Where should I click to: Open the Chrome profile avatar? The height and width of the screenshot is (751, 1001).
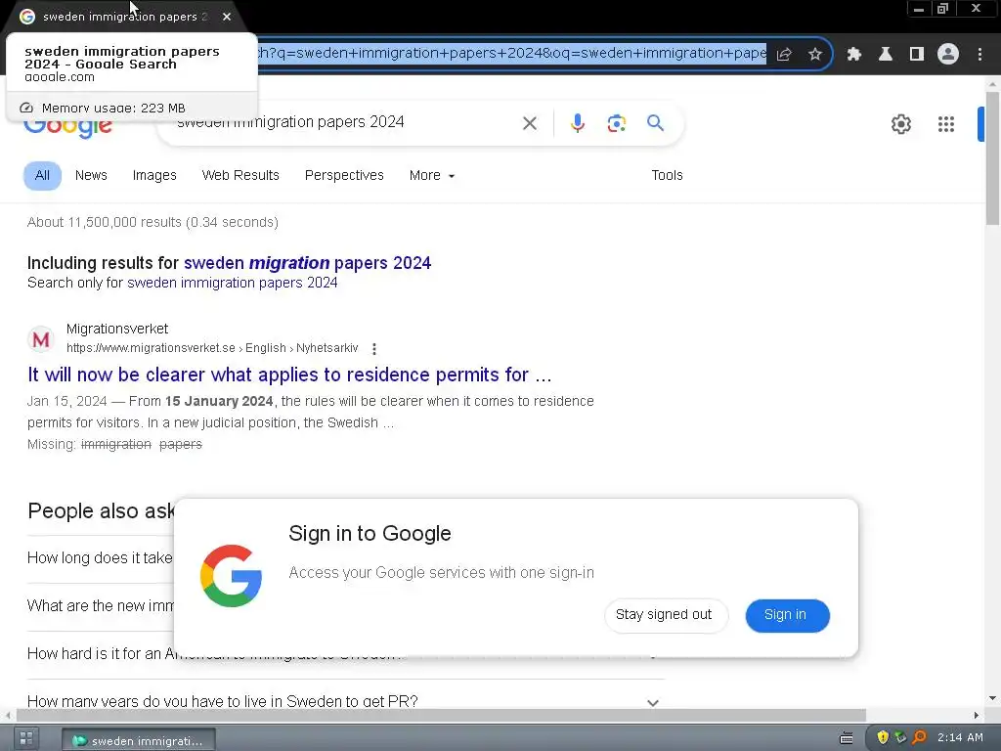[x=948, y=55]
